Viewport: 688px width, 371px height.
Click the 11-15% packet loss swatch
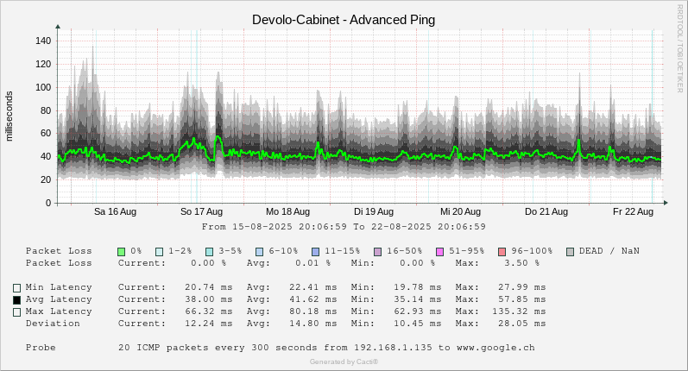[x=315, y=252]
